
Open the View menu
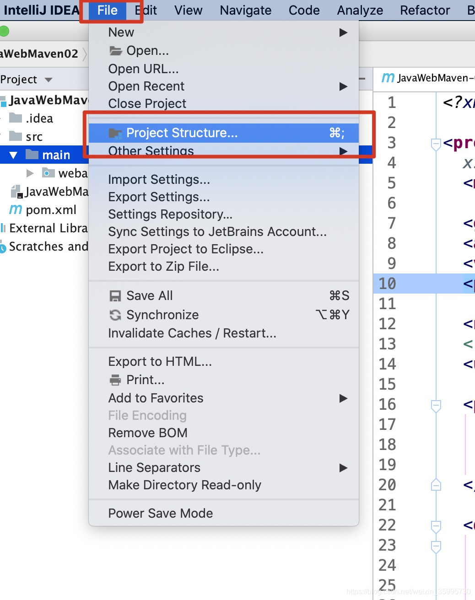tap(188, 10)
